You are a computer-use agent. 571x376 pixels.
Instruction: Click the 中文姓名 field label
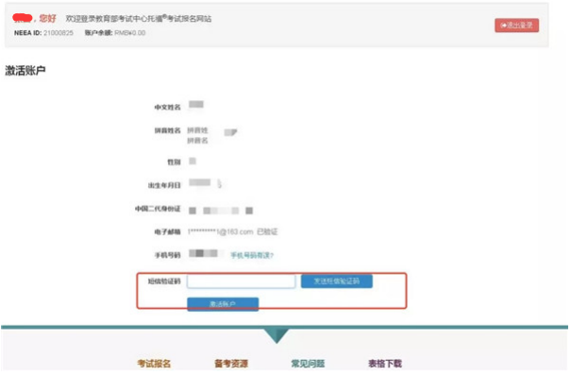coord(167,107)
